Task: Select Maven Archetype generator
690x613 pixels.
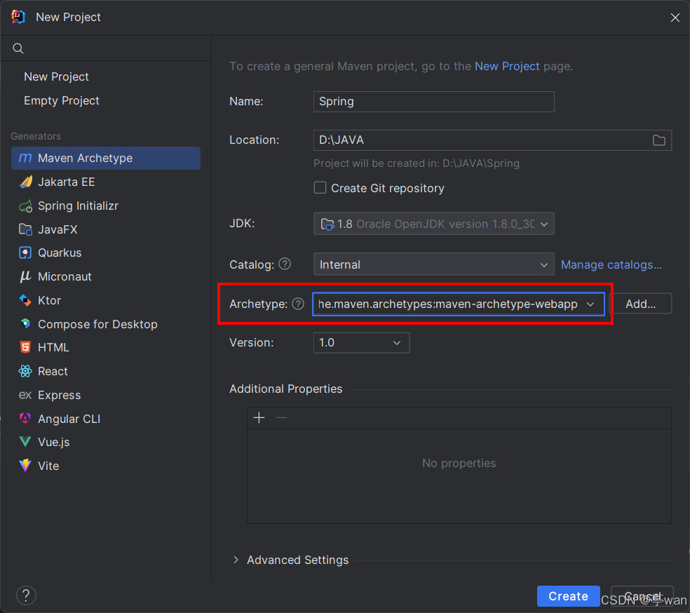Action: point(106,158)
